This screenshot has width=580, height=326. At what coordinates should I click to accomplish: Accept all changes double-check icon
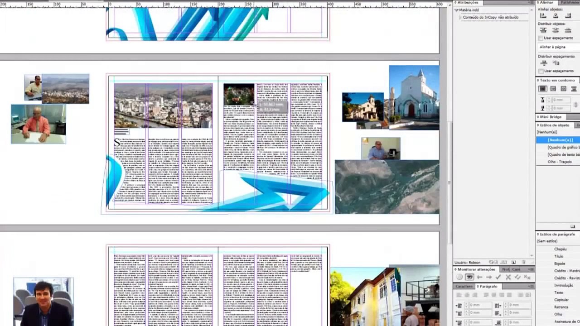(x=517, y=277)
